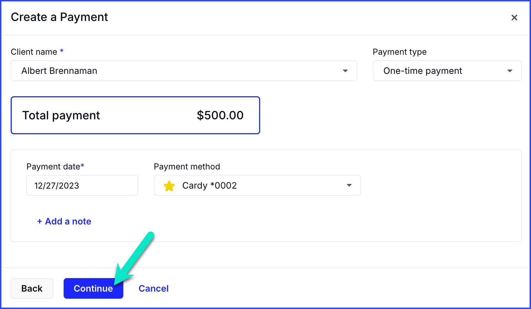
Task: Cancel the payment creation
Action: pos(154,288)
